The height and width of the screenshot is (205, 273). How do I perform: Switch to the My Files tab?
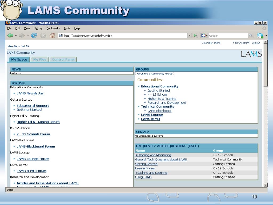click(x=40, y=60)
